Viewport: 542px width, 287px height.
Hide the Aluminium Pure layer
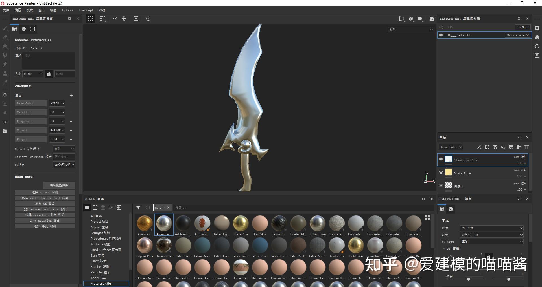click(x=441, y=159)
